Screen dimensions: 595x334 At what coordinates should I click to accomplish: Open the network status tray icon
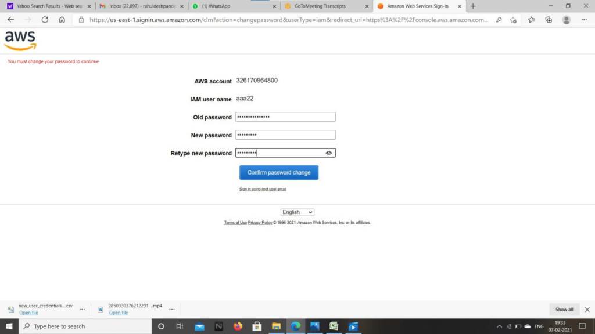509,326
